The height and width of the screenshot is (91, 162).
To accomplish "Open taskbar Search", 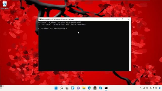I will pos(62,88).
